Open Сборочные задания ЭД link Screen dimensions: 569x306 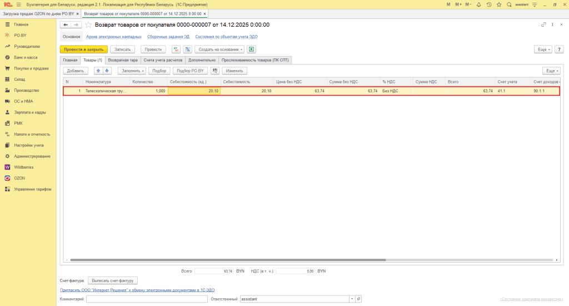tap(168, 37)
